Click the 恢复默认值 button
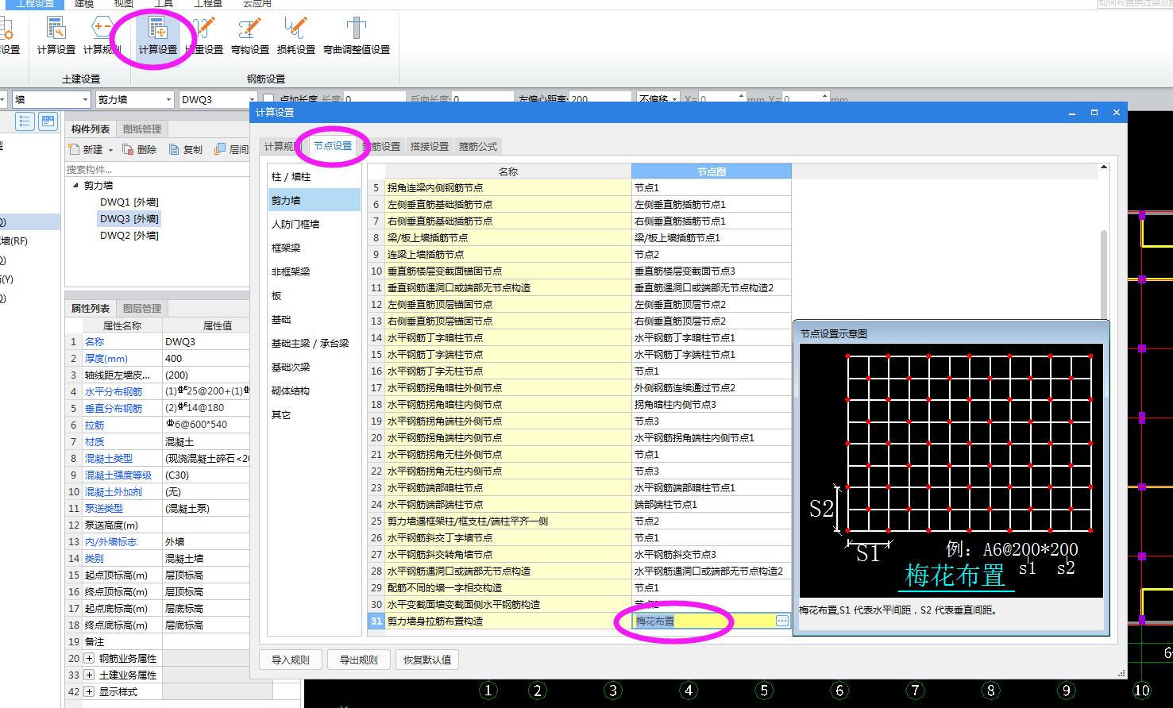This screenshot has width=1173, height=708. pos(427,660)
